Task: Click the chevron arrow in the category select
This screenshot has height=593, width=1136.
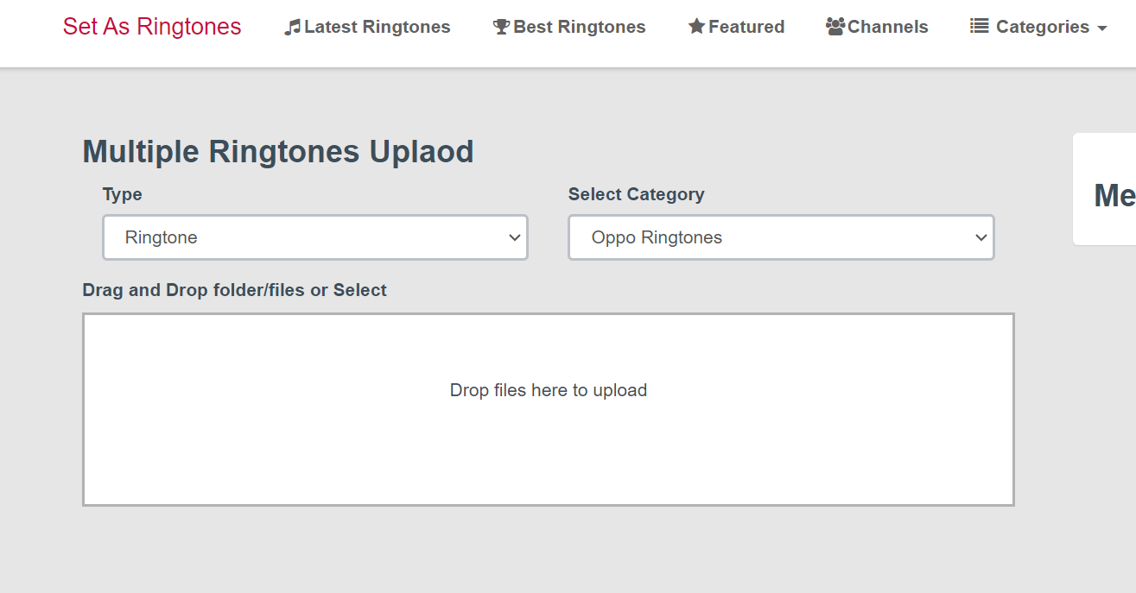Action: point(981,237)
